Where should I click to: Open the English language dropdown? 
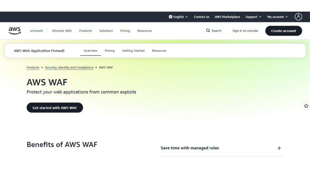[x=178, y=17]
